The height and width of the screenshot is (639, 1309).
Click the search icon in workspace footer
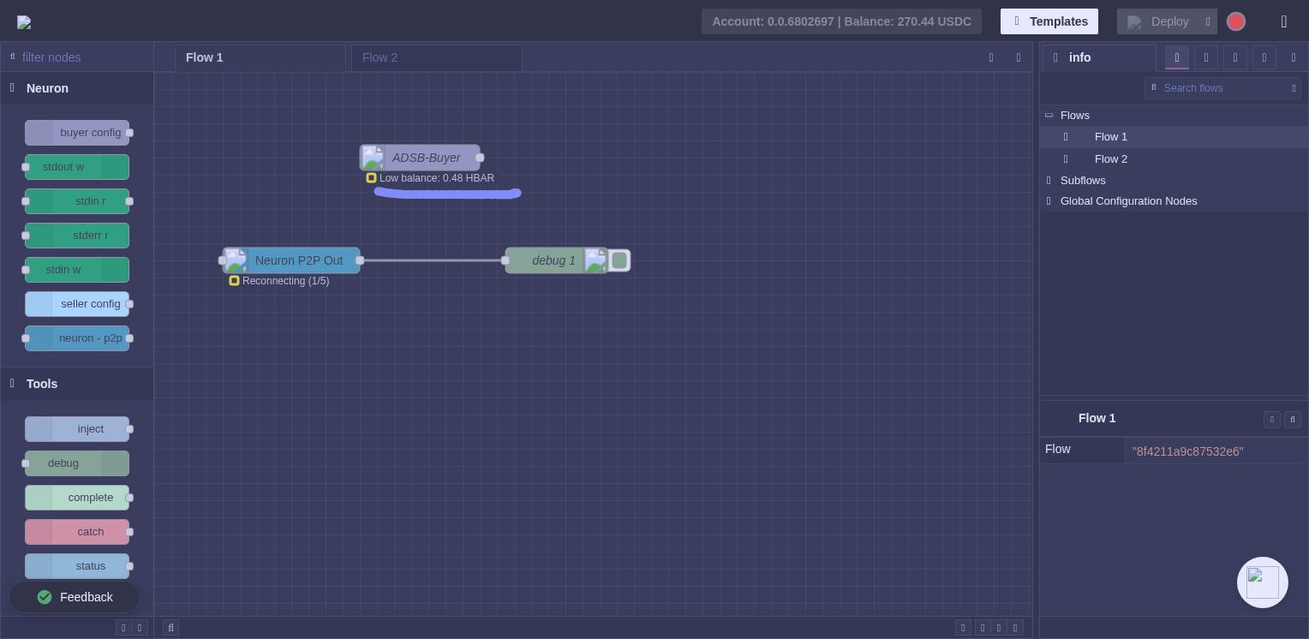[170, 628]
